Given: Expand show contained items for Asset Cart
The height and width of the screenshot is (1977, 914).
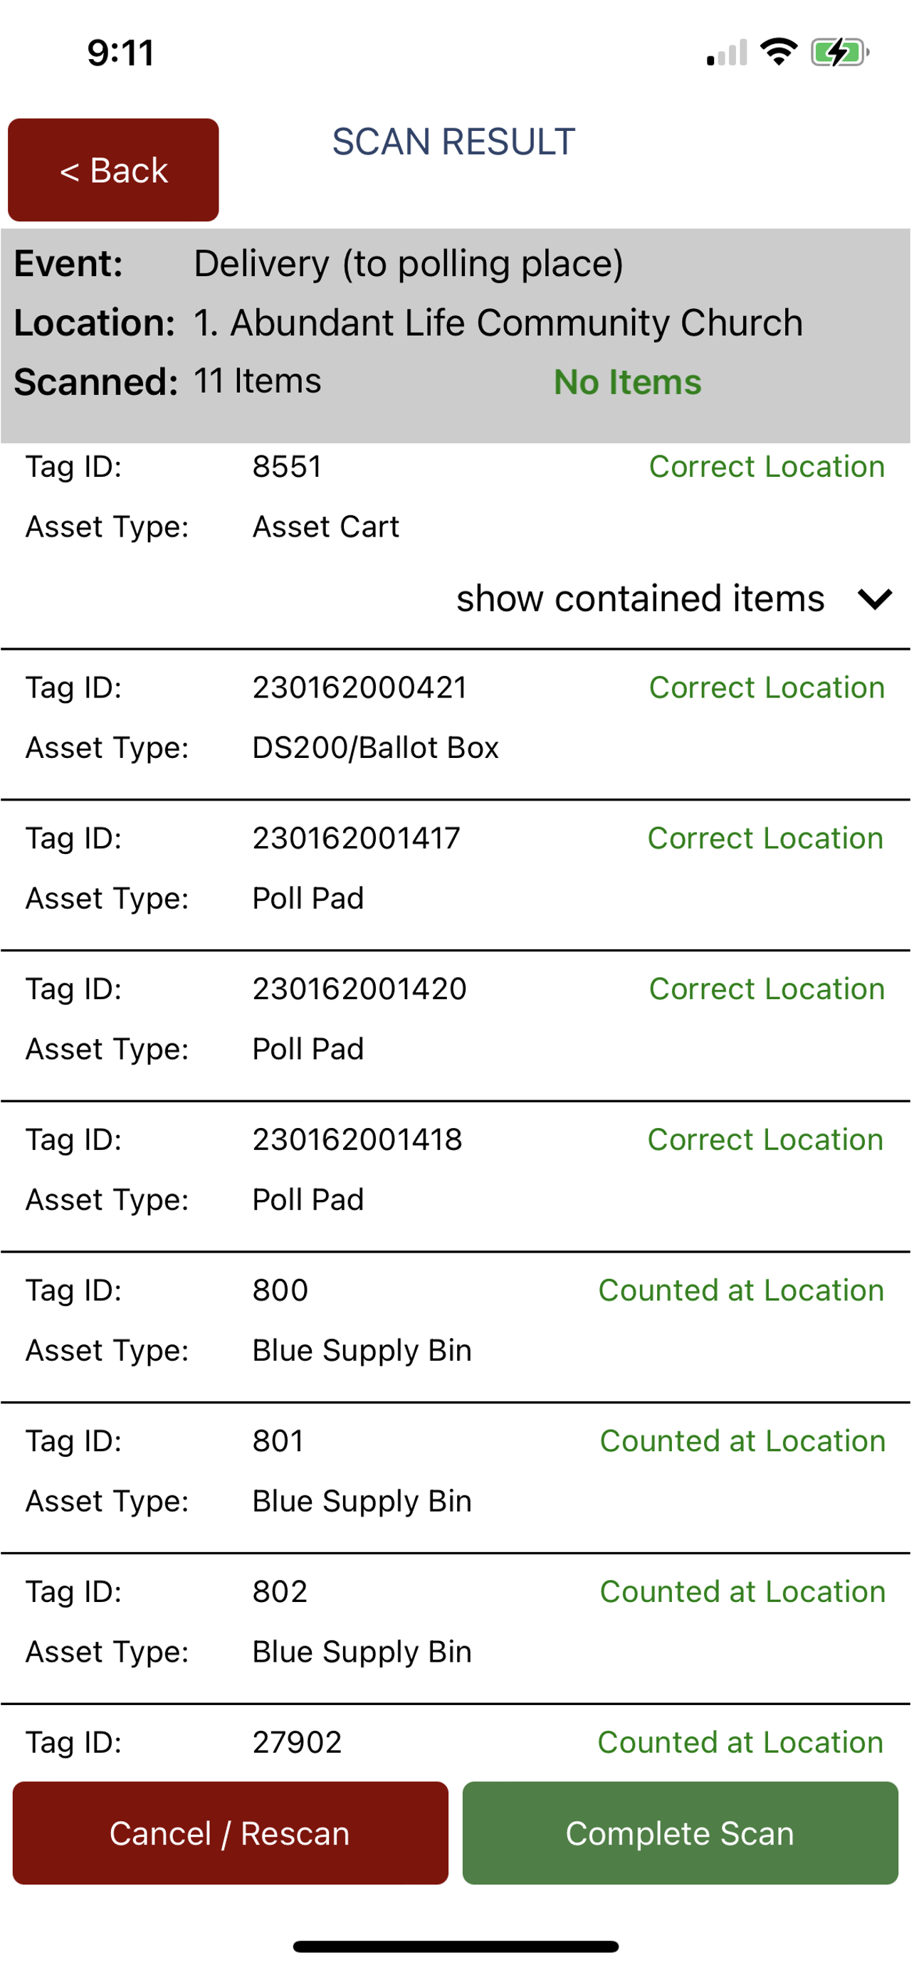Looking at the screenshot, I should [x=641, y=599].
